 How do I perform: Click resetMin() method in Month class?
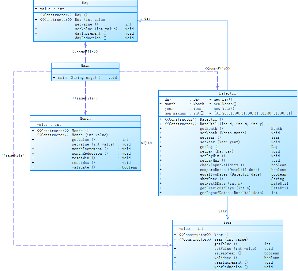click(81, 158)
